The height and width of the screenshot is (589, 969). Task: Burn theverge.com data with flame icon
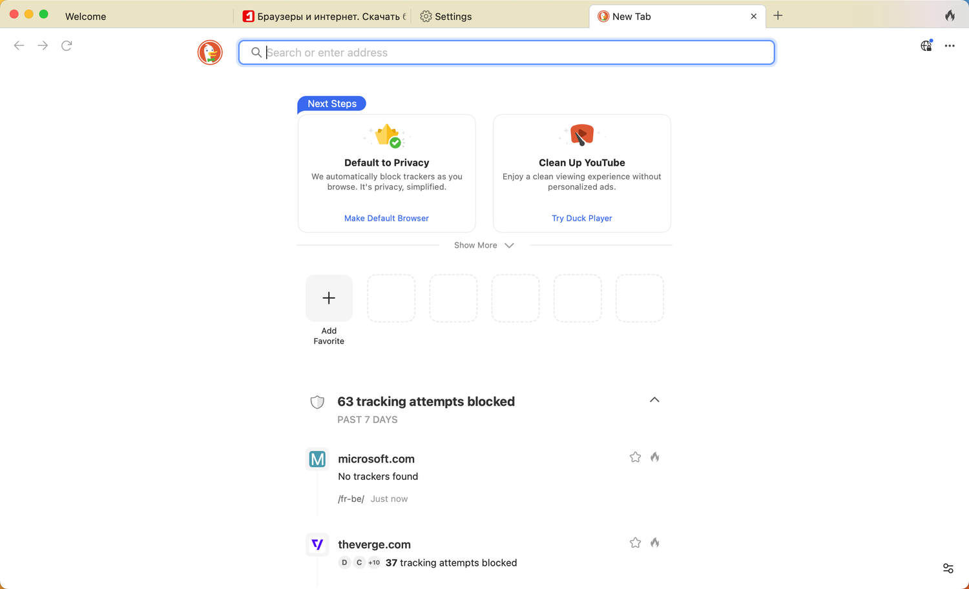tap(655, 543)
